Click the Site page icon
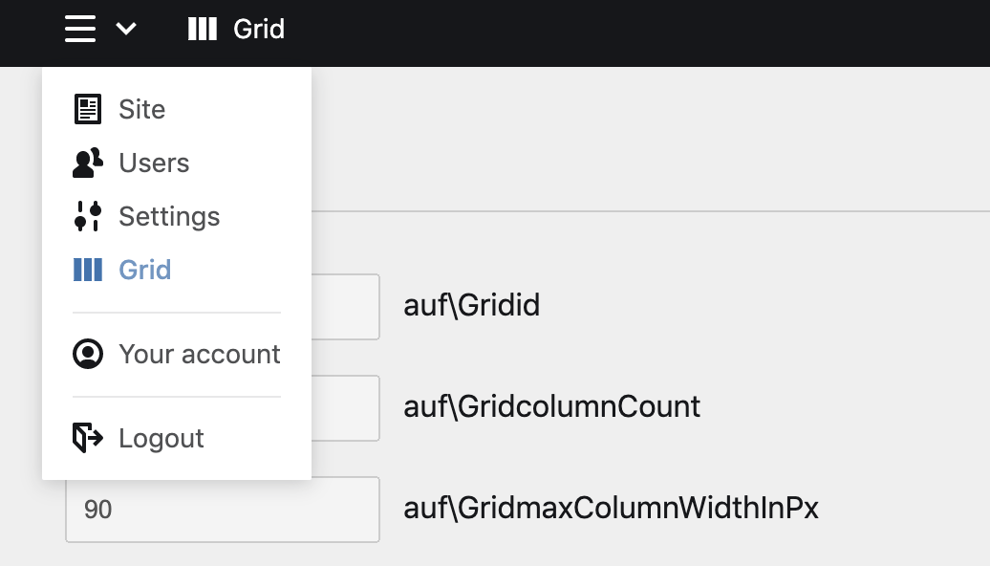The width and height of the screenshot is (990, 566). tap(88, 109)
